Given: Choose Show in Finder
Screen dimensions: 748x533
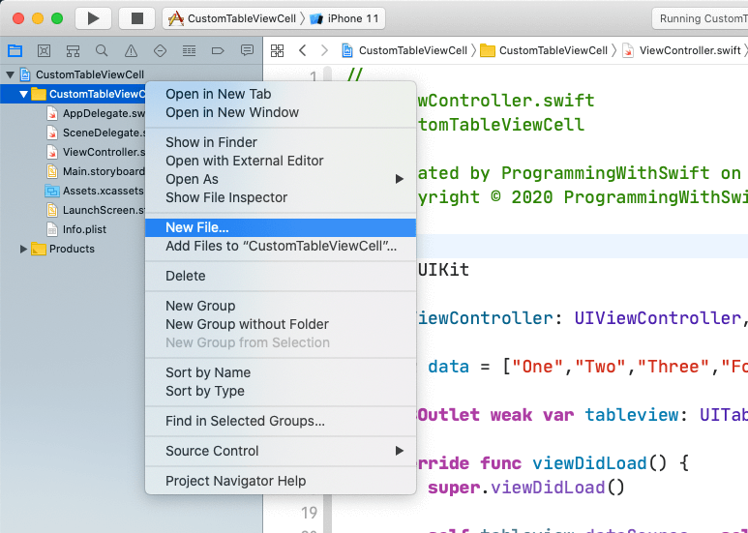Looking at the screenshot, I should point(281,142).
